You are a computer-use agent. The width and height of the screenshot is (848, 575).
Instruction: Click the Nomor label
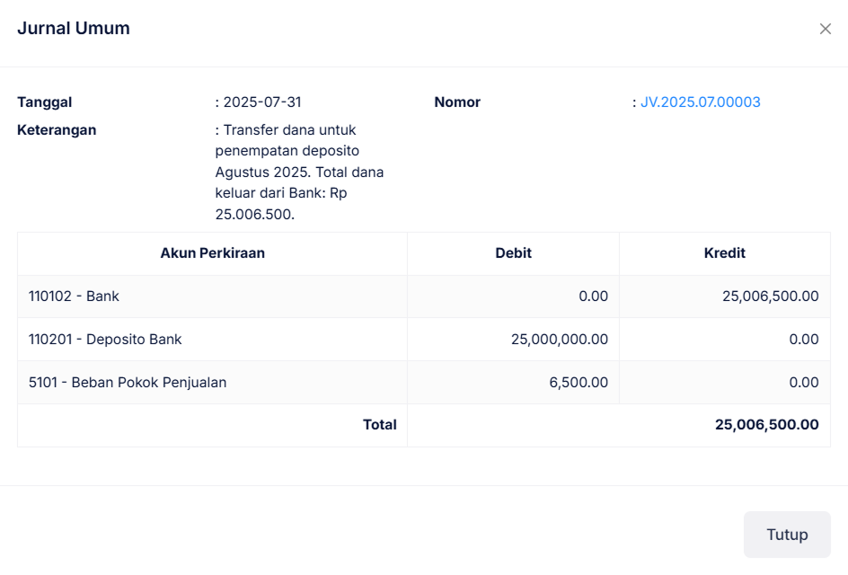(457, 102)
